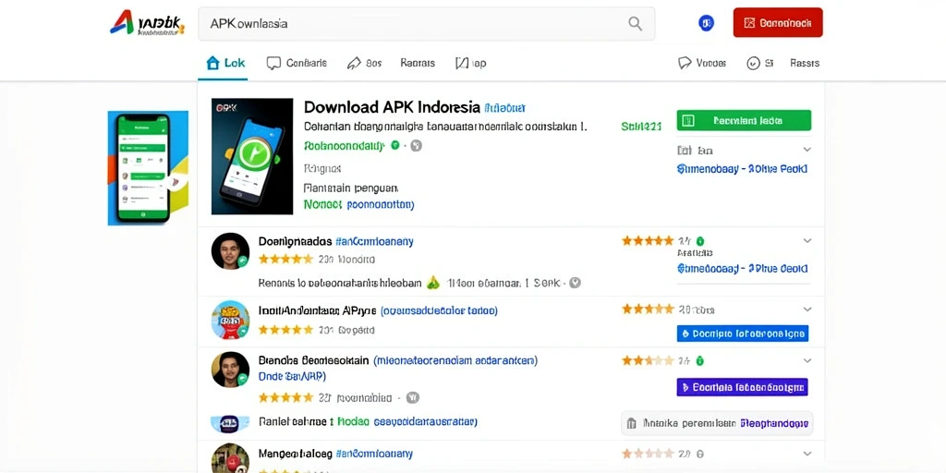Click the icon inside the green download button
Image resolution: width=946 pixels, height=473 pixels.
[x=688, y=121]
